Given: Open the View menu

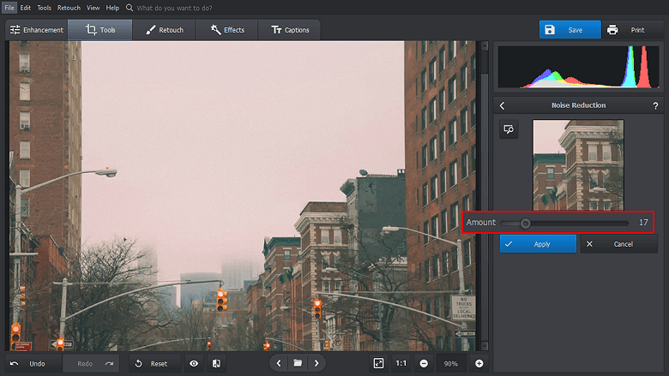Looking at the screenshot, I should (x=93, y=8).
